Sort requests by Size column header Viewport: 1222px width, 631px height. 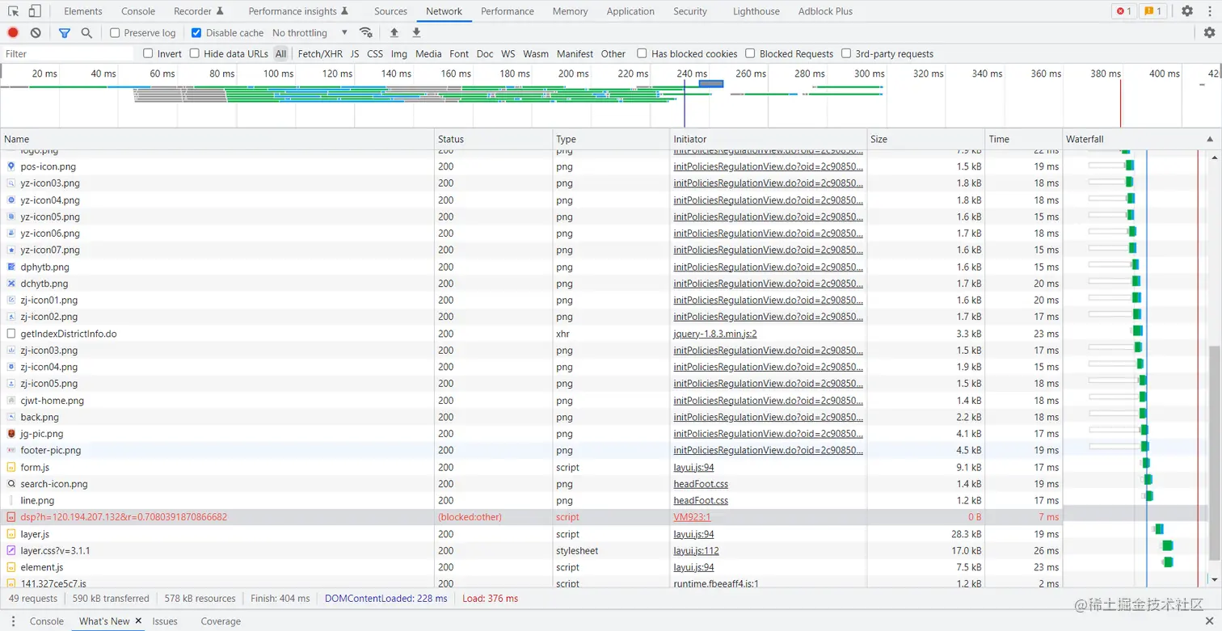click(926, 139)
